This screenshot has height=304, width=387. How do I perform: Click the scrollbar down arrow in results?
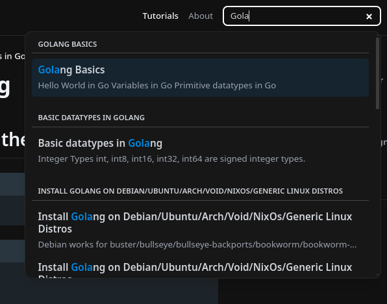click(377, 275)
